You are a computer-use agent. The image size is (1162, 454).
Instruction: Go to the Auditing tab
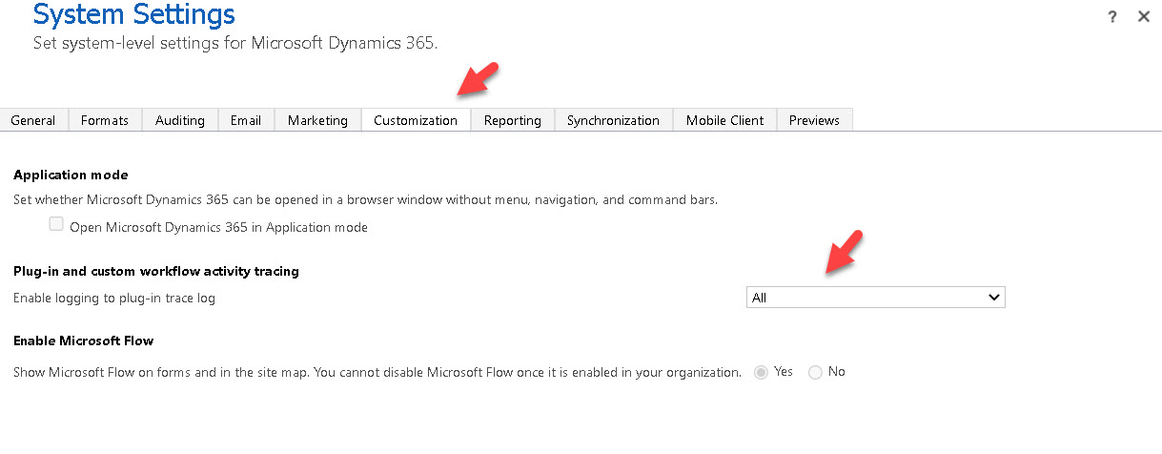point(180,120)
